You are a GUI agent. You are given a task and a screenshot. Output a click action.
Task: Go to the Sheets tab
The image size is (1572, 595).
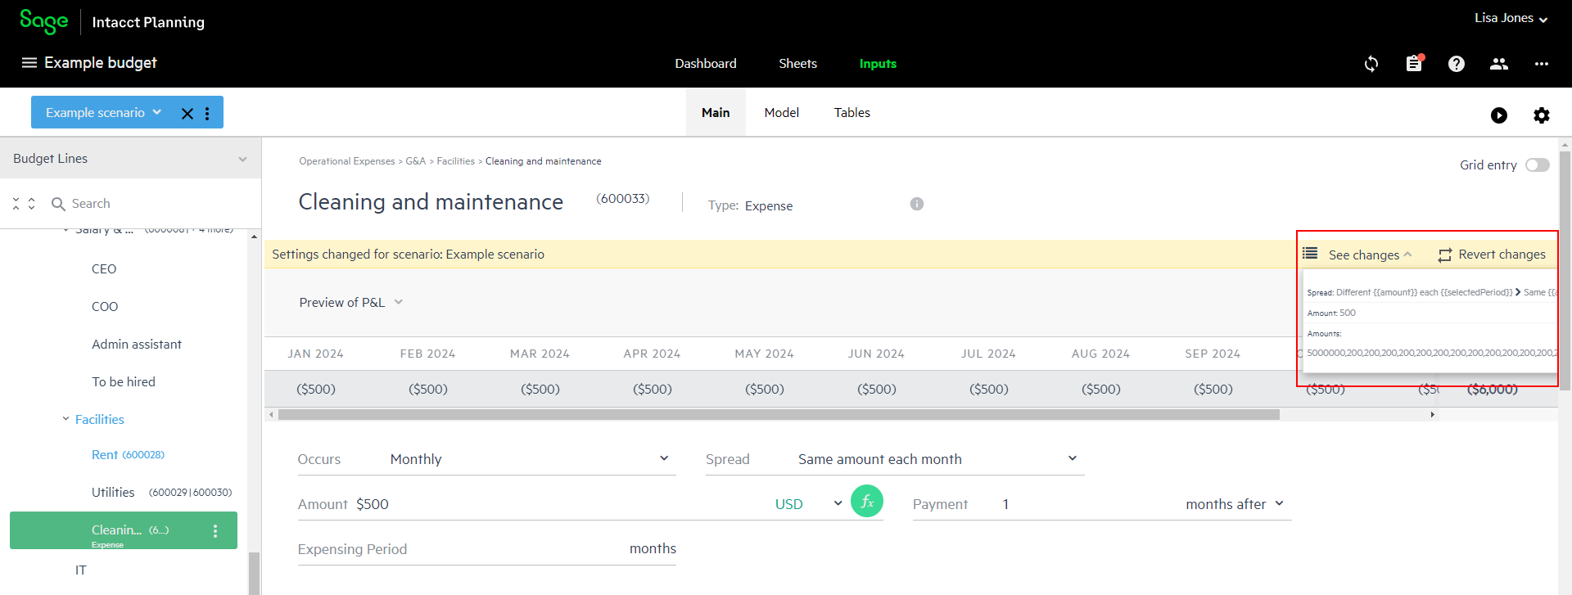(x=797, y=64)
